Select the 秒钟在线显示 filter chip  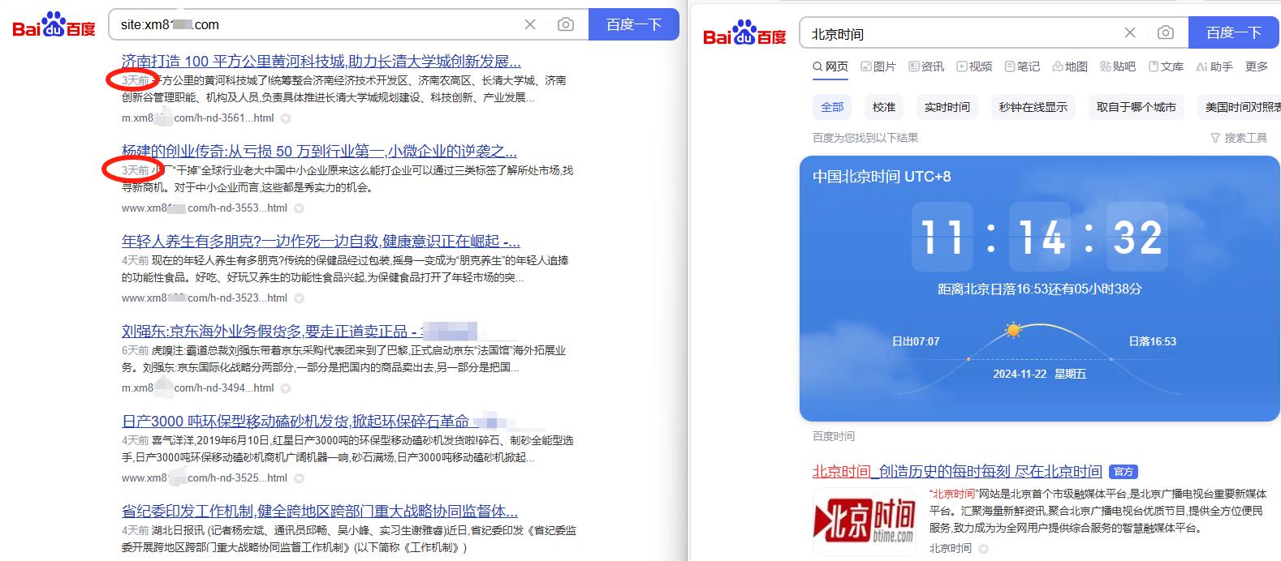1033,107
